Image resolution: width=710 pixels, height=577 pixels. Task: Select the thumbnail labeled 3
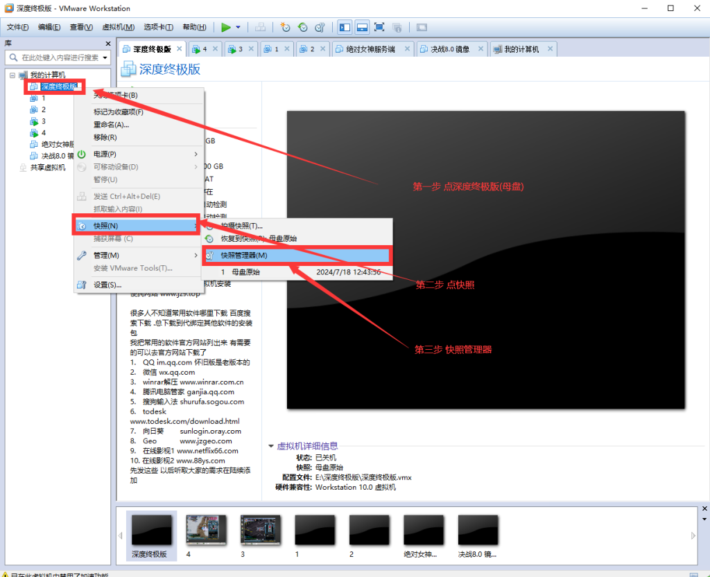point(261,536)
